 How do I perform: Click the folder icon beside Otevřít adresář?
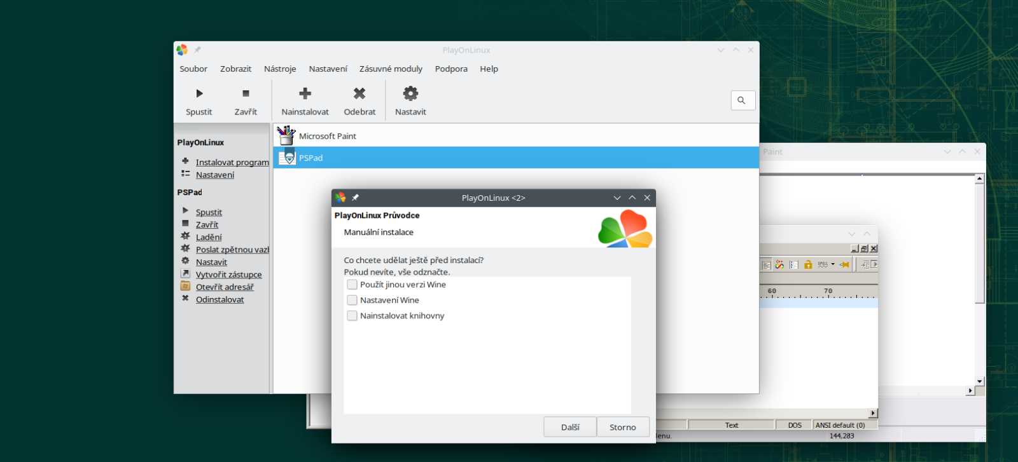tap(185, 286)
